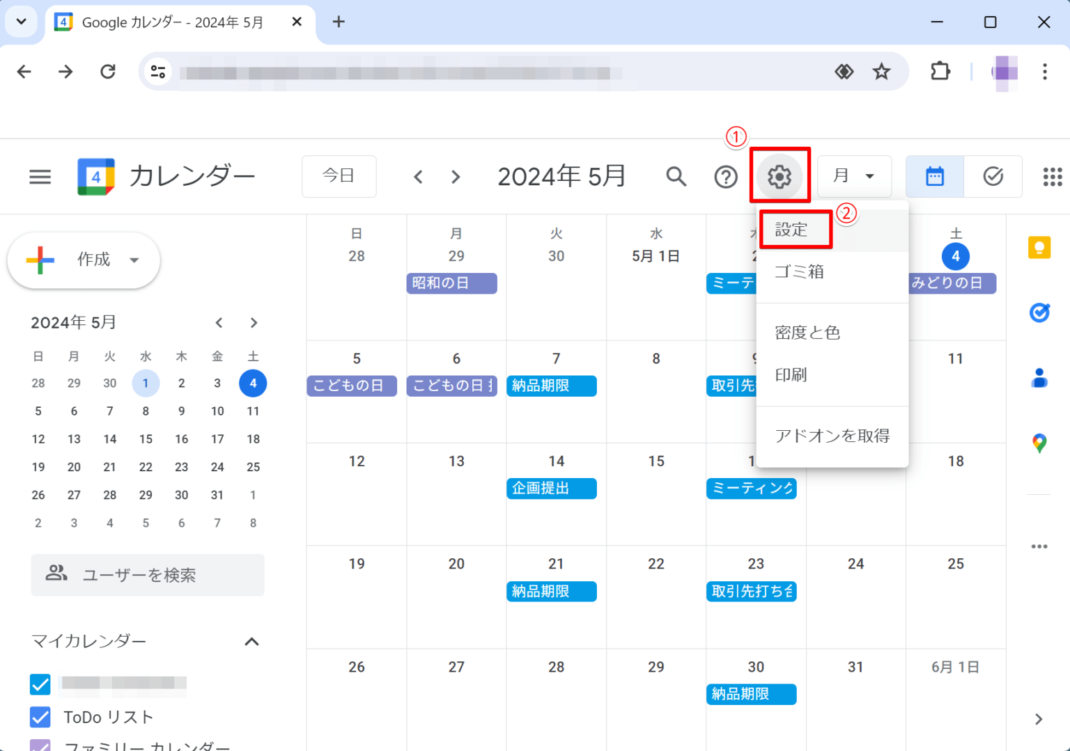
Task: Open the calendar search
Action: pos(674,176)
